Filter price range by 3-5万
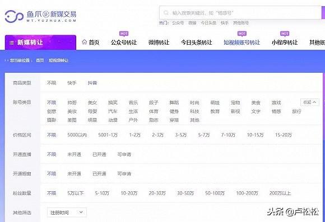The image size is (325, 222). coord(181,135)
